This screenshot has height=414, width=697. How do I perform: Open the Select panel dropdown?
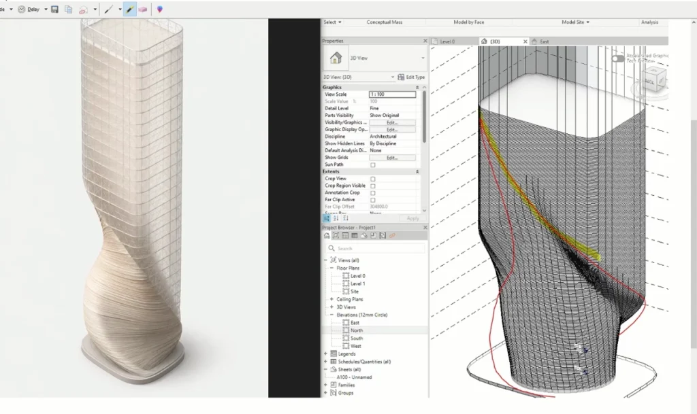[x=332, y=22]
